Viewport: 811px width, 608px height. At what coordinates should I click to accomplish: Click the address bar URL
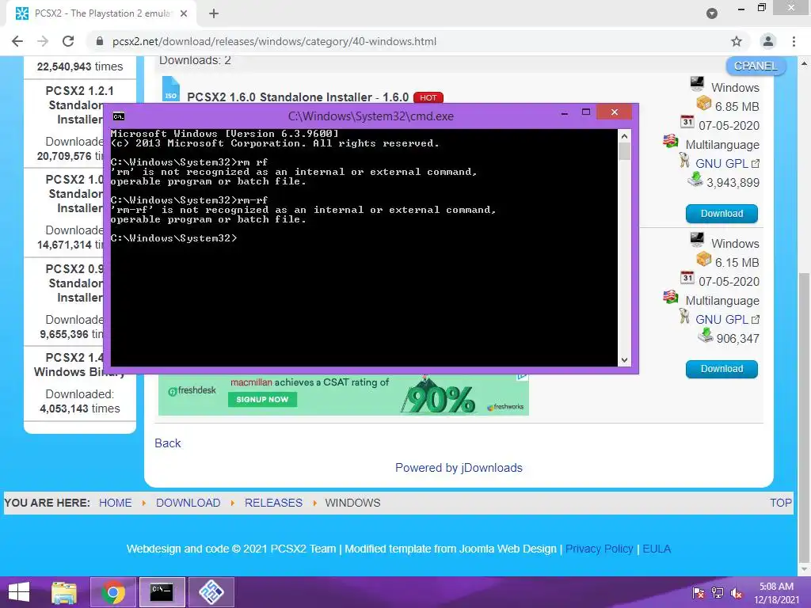(x=274, y=41)
